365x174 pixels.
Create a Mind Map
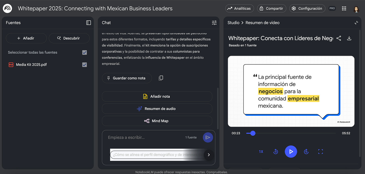point(157,121)
